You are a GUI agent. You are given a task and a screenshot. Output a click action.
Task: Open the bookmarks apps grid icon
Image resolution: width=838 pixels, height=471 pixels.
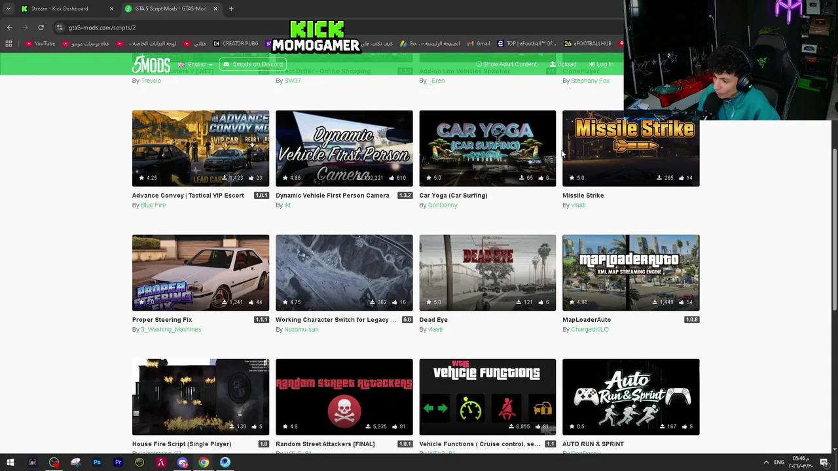[9, 44]
